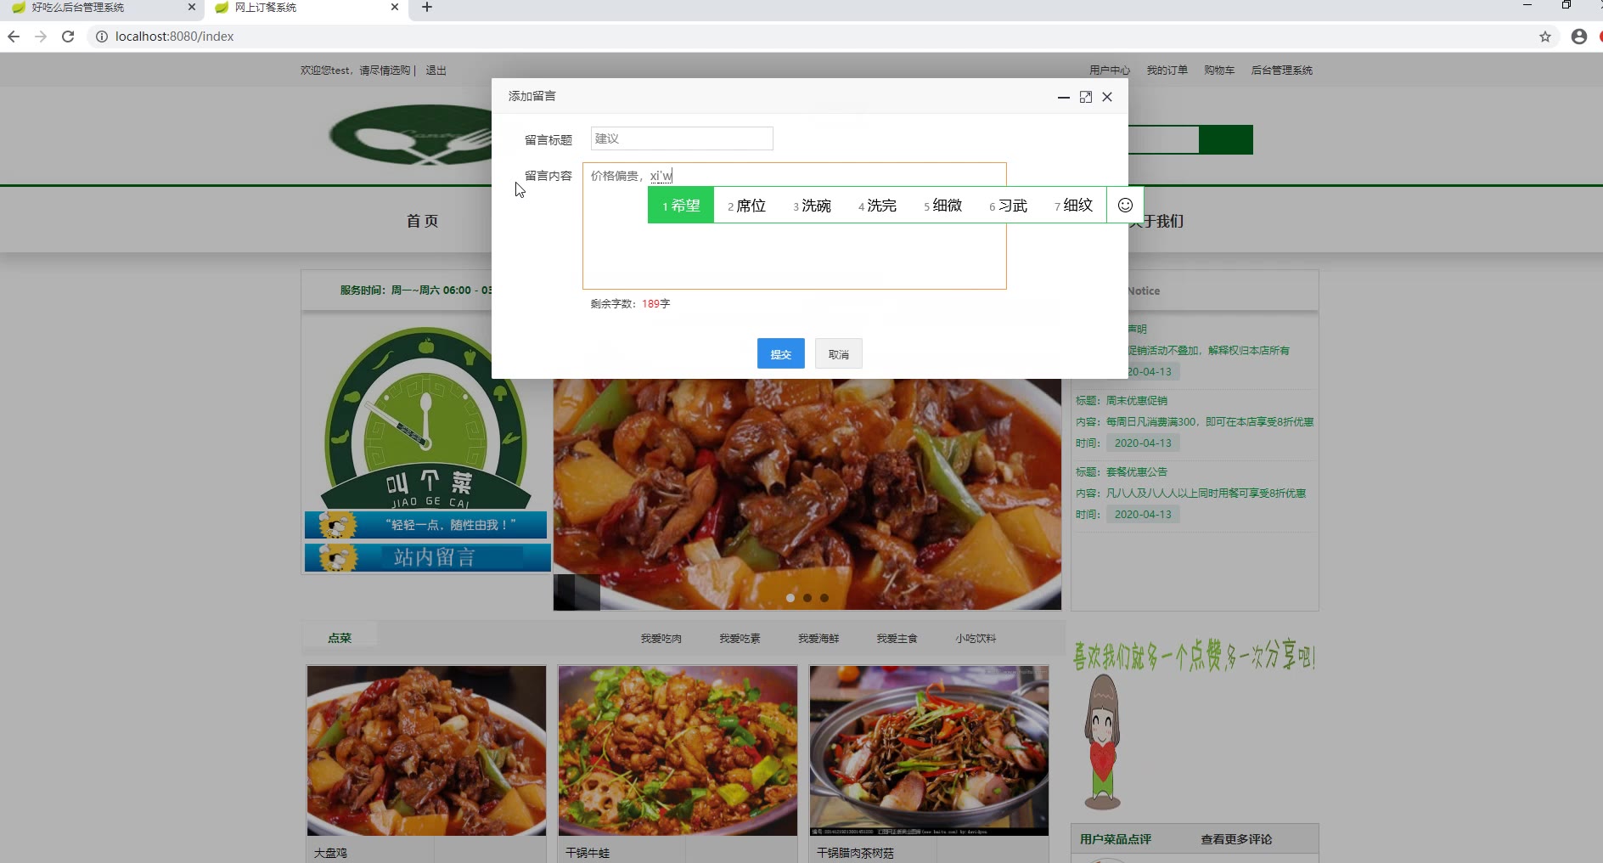Select the third carousel dot

824,598
